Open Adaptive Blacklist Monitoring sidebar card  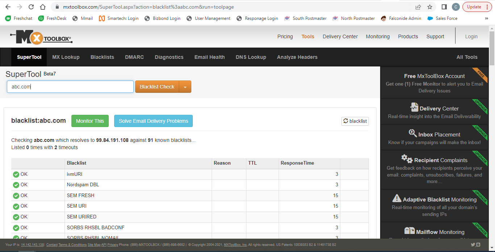click(434, 206)
